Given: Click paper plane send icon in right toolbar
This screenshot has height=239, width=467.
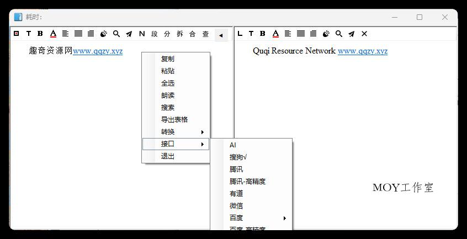Looking at the screenshot, I should 352,34.
